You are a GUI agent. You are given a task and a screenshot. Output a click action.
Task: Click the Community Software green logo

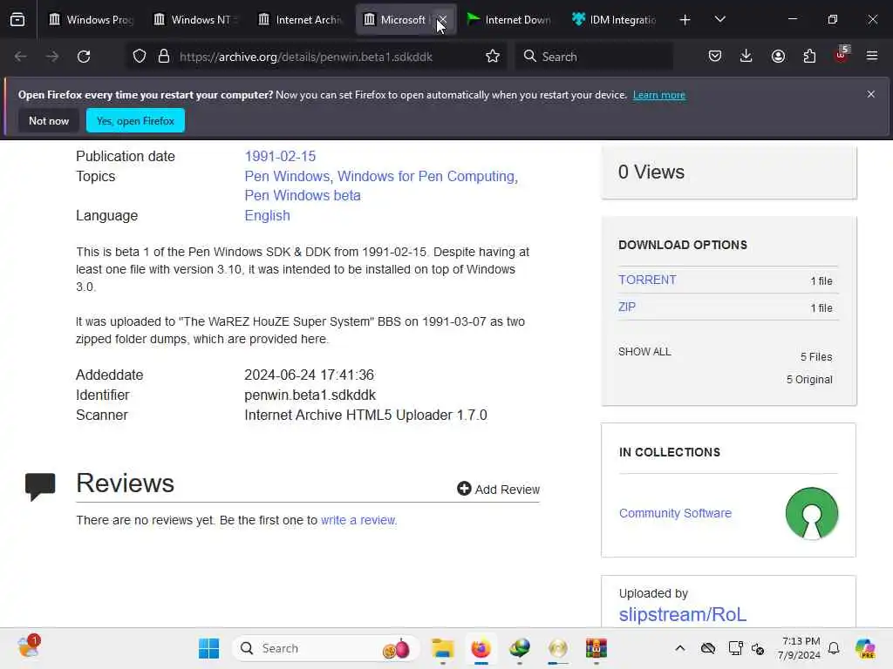coord(812,513)
